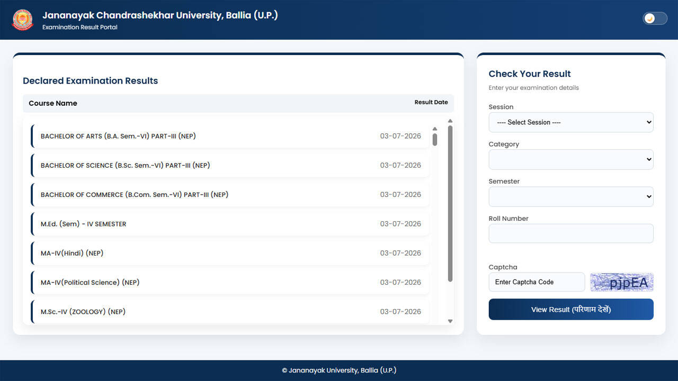Click the Check Your Result heading
The width and height of the screenshot is (678, 381).
click(530, 74)
